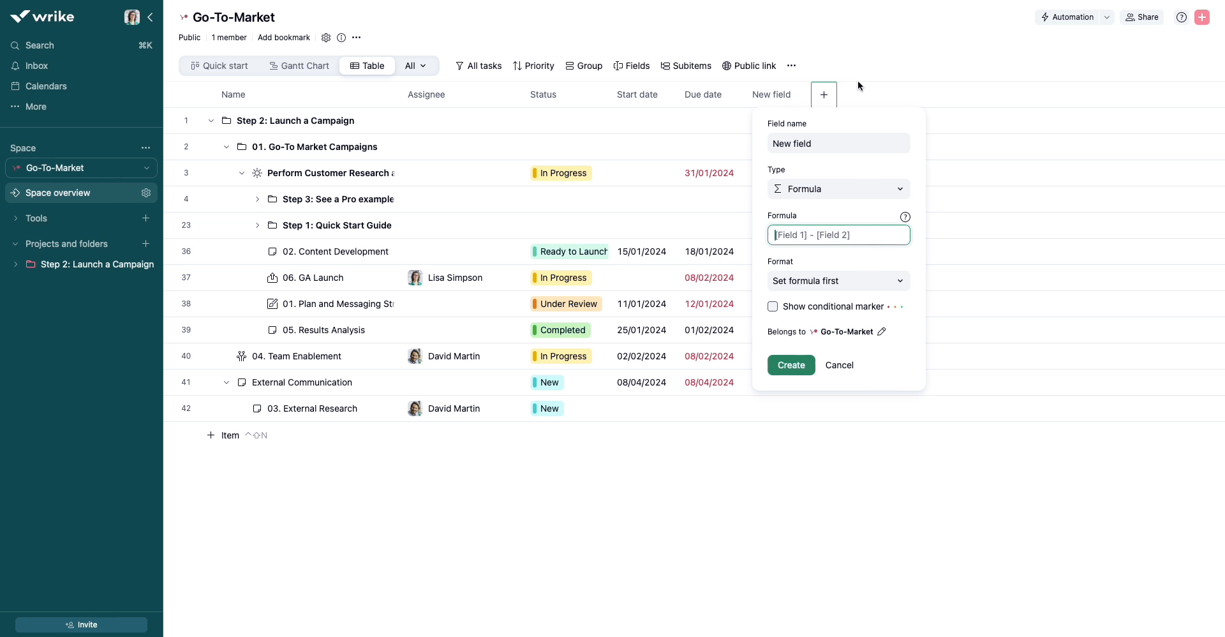The width and height of the screenshot is (1225, 637).
Task: Expand Step 3: See a Pro example folder
Action: coord(257,199)
